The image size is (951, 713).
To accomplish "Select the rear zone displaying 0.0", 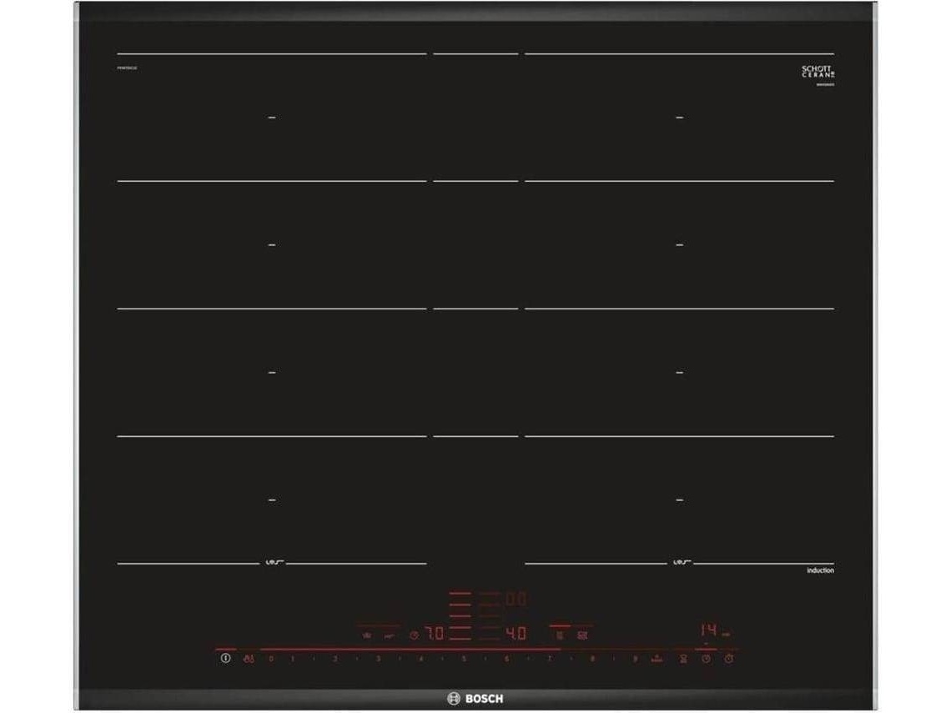I will coord(516,599).
